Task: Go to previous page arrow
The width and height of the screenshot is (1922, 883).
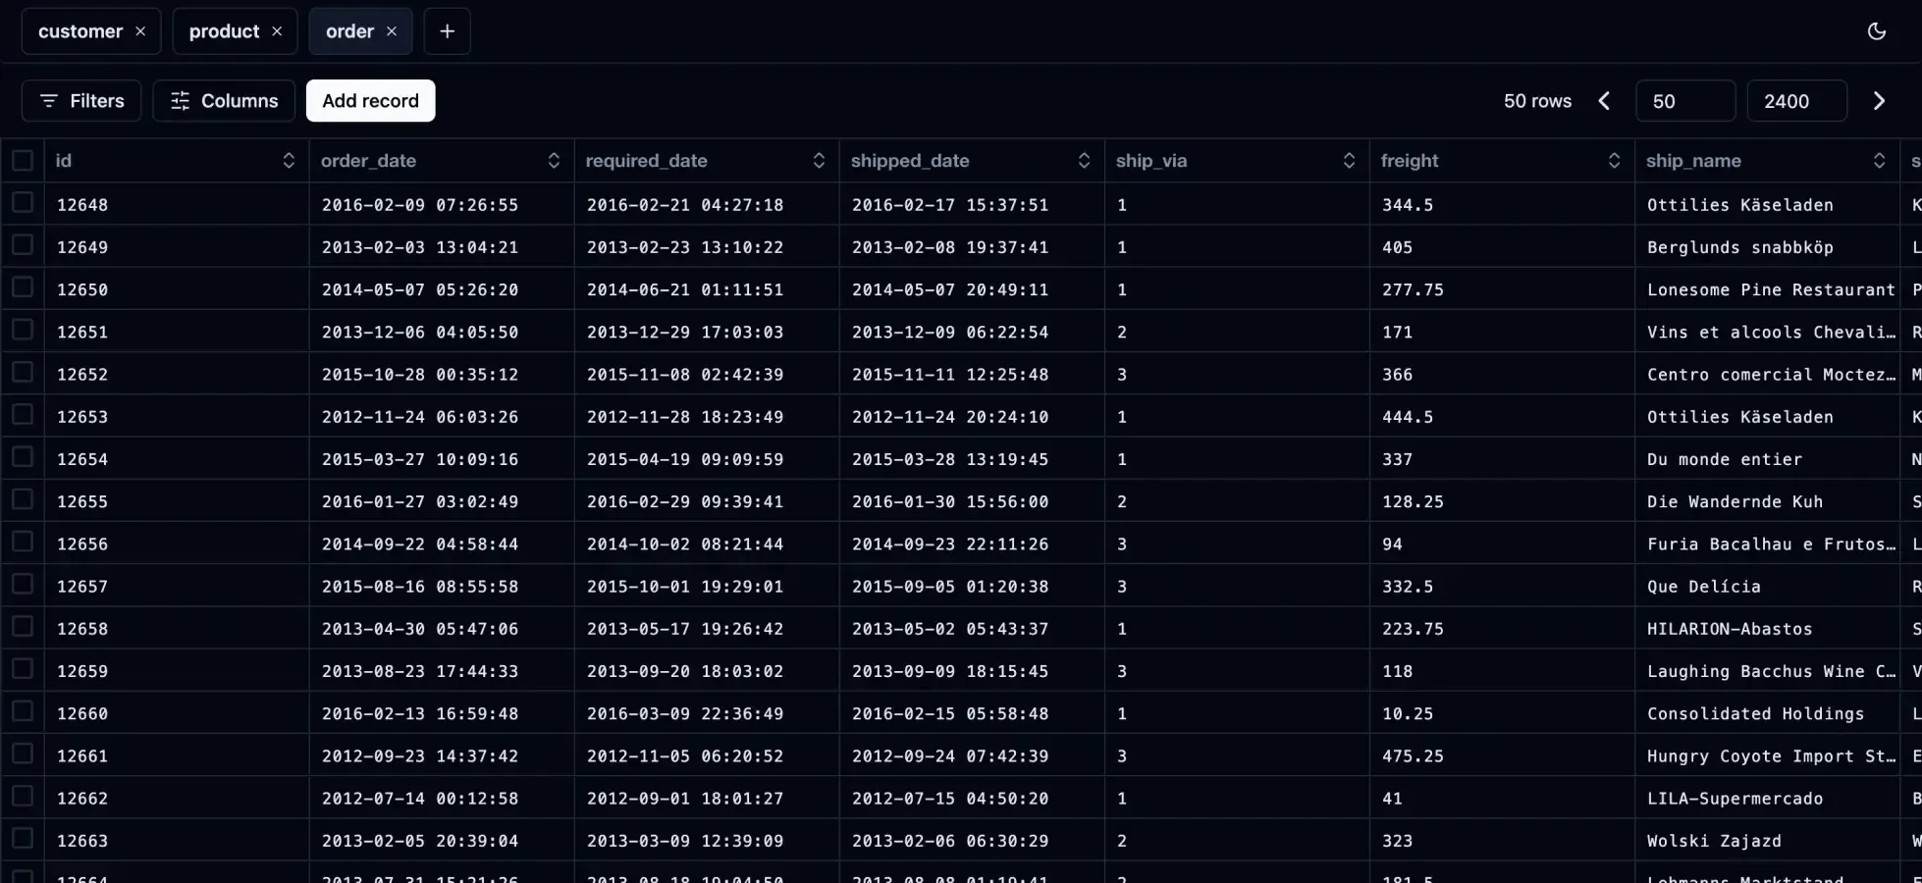Action: [1604, 101]
